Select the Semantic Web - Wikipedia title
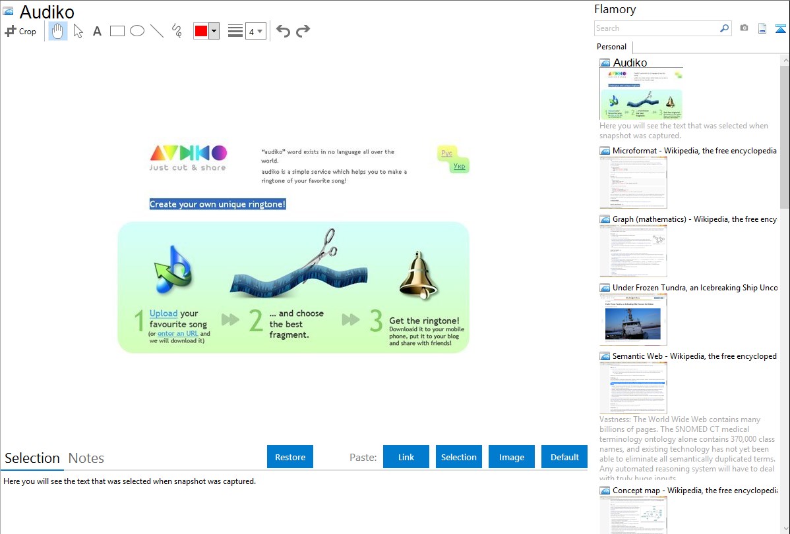This screenshot has width=790, height=534. click(x=694, y=356)
